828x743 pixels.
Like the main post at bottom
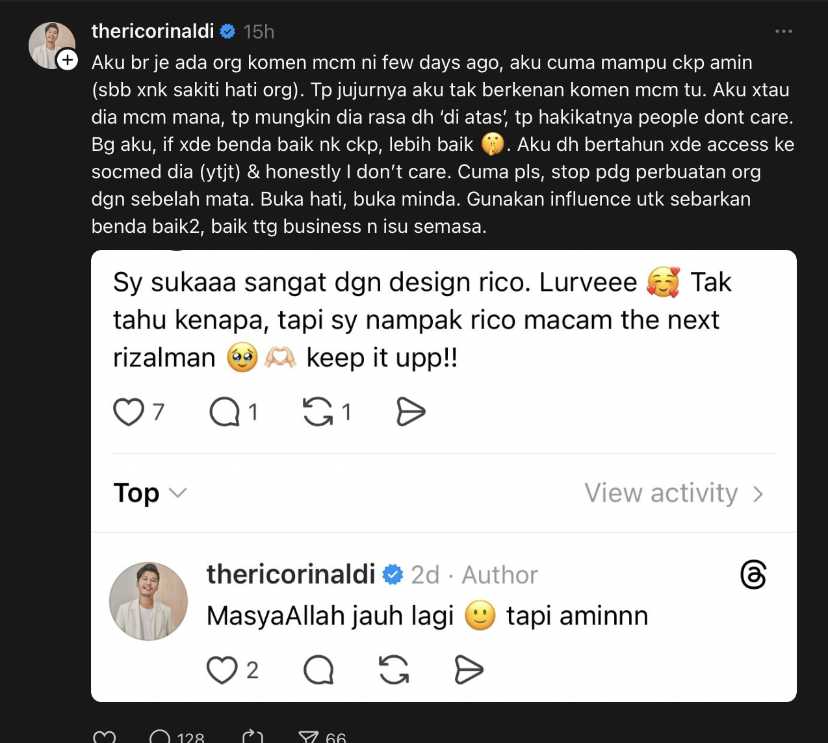104,738
